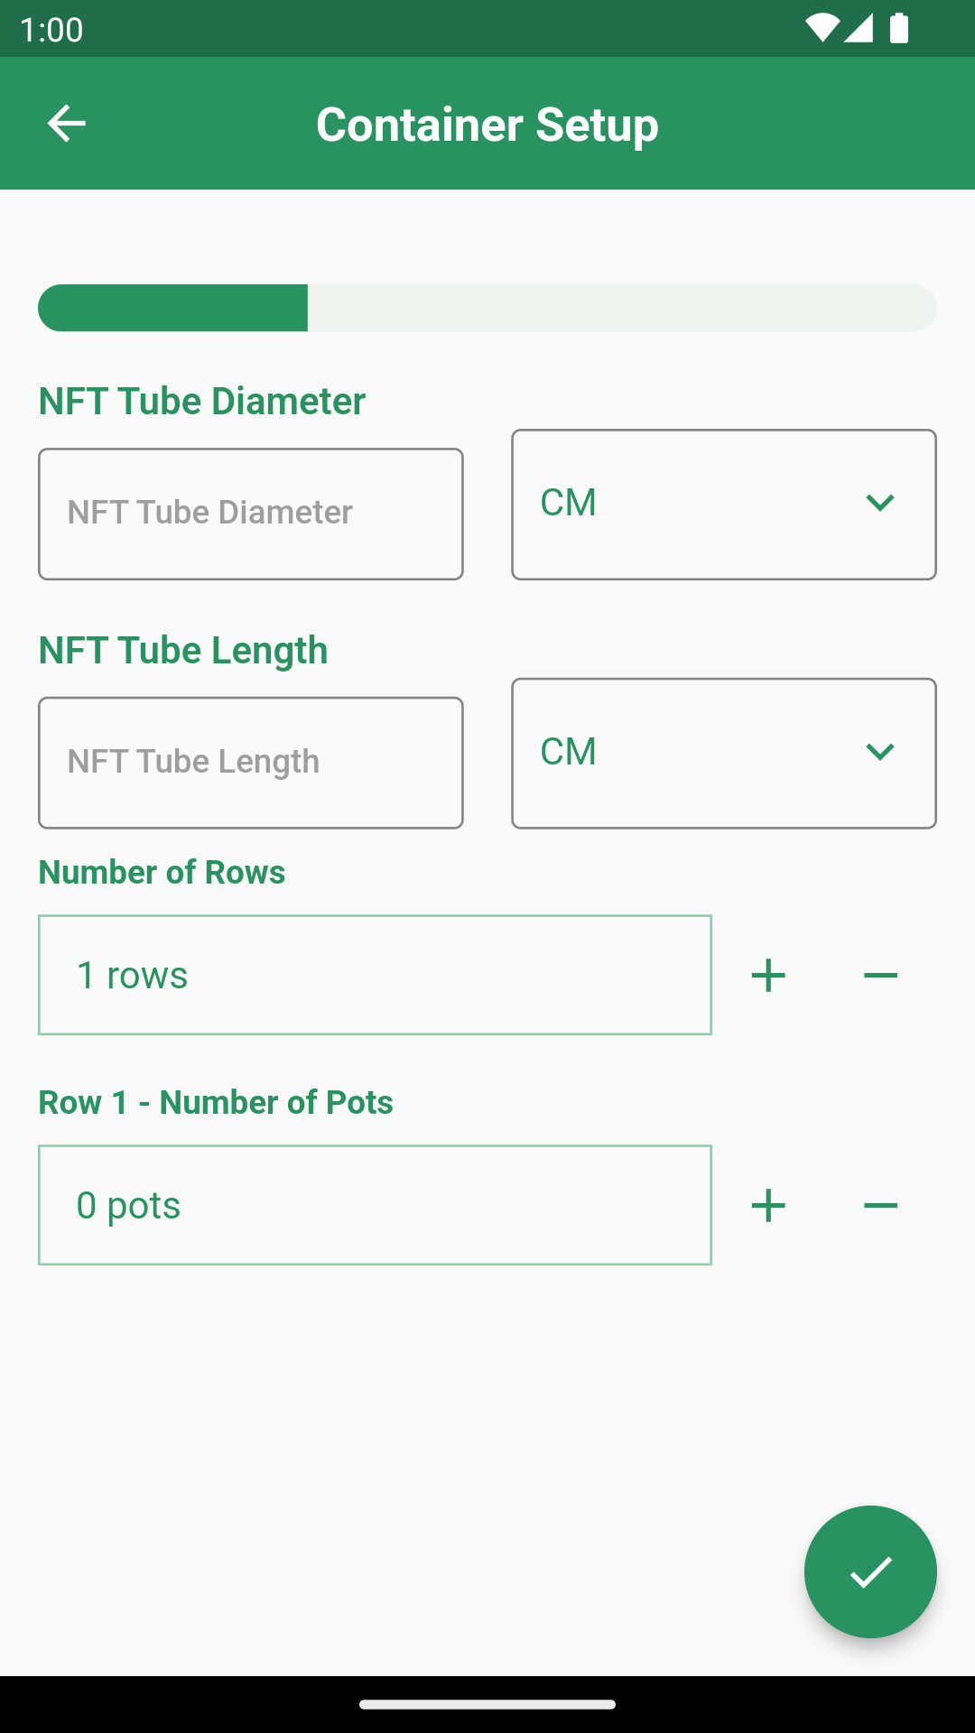This screenshot has height=1733, width=975.
Task: Decrease number of rows with minus
Action: [880, 976]
